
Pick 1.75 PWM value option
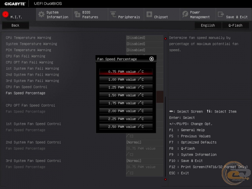pyautogui.click(x=126, y=103)
